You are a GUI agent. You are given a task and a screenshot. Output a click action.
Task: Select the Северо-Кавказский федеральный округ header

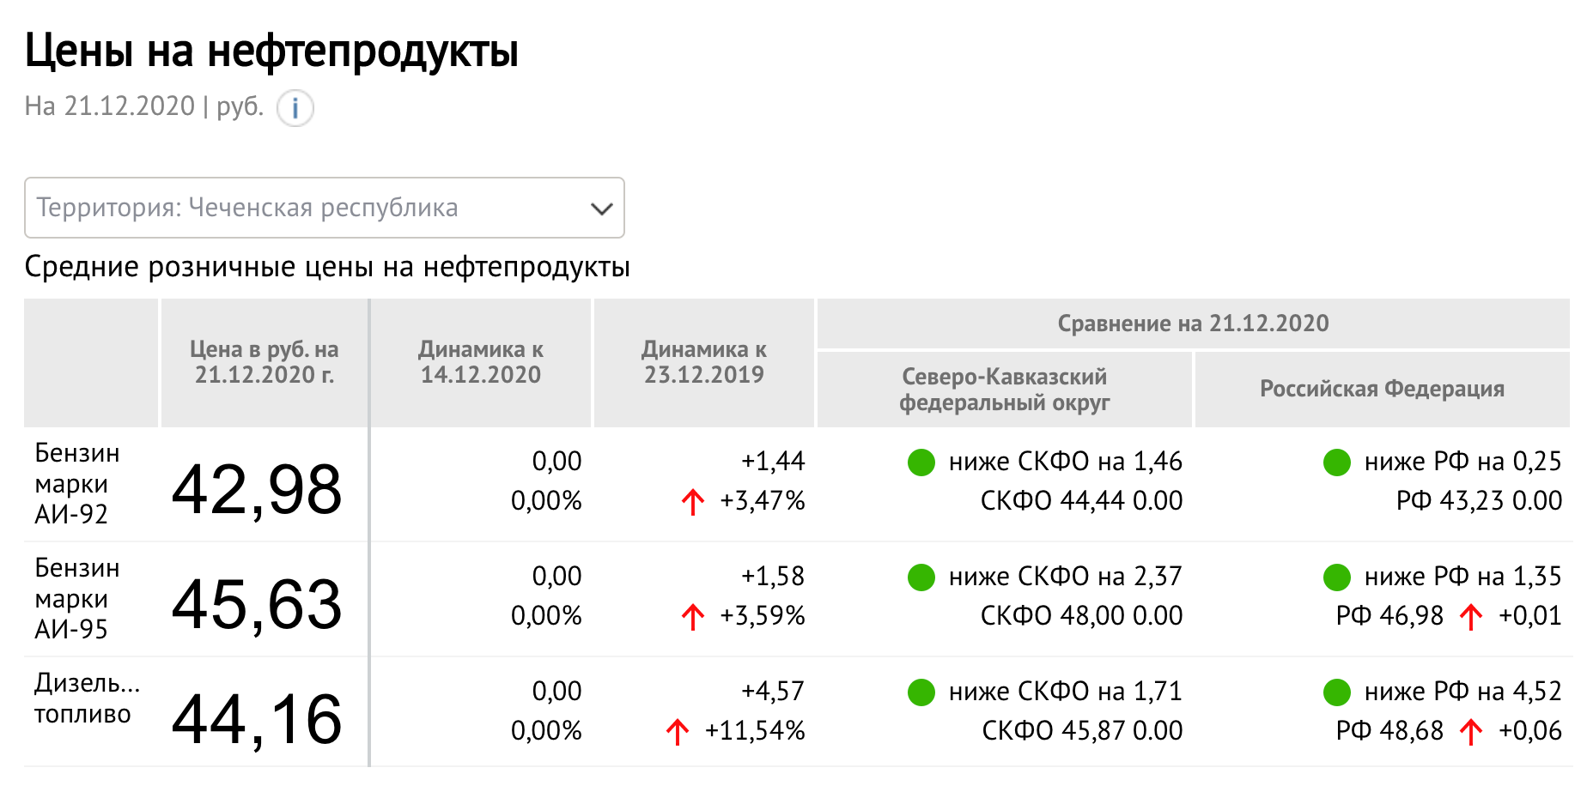[1004, 390]
